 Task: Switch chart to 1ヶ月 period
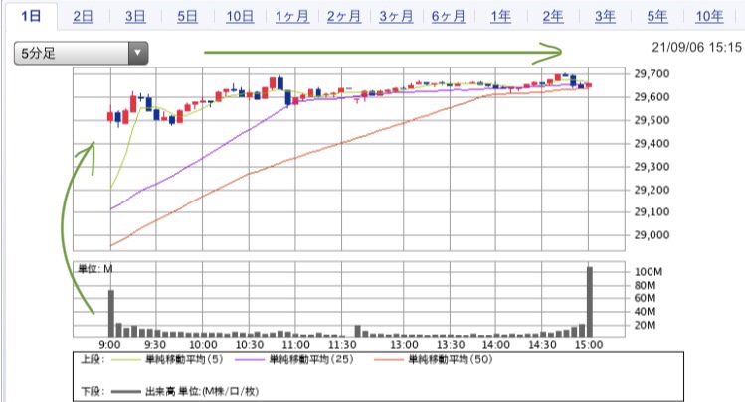pos(292,16)
